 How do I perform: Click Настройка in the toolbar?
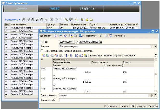(120, 36)
